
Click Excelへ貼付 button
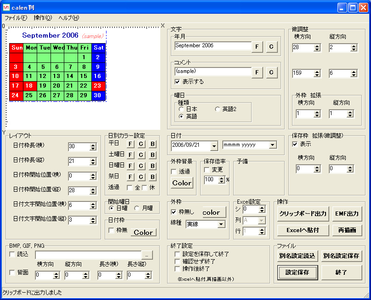coord(303,230)
